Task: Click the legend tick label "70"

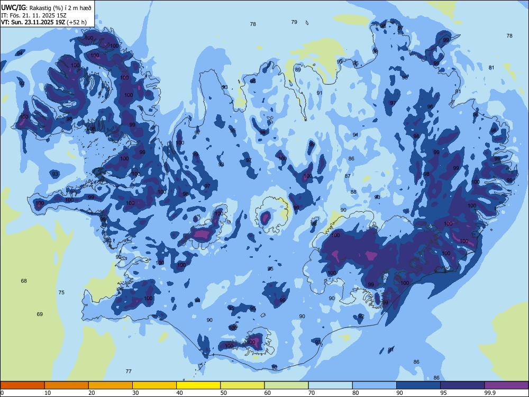Action: (312, 393)
